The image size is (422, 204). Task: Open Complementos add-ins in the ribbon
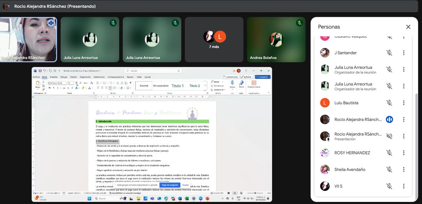[254, 84]
